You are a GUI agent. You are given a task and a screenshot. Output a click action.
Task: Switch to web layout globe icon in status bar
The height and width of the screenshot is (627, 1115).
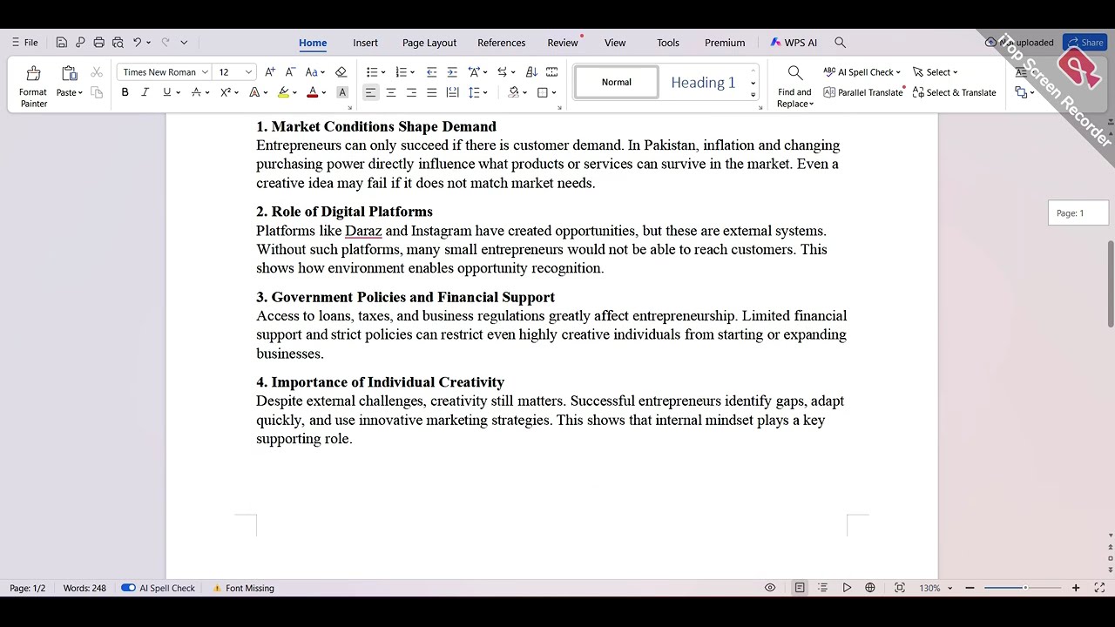click(869, 588)
